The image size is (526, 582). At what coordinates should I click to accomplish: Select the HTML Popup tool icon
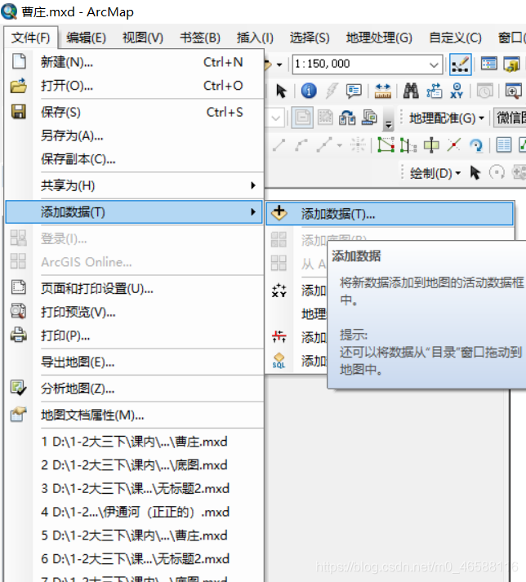click(x=354, y=91)
